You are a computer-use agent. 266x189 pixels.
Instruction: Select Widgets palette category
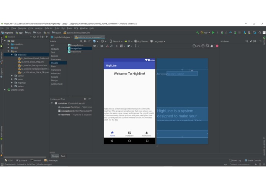pyautogui.click(x=55, y=49)
